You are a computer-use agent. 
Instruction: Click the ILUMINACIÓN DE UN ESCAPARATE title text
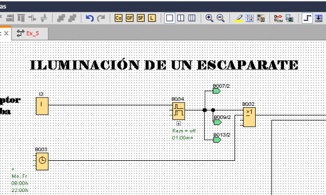click(164, 64)
